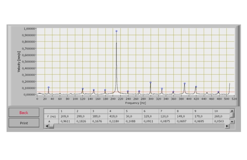Click frequency cell 389,0
Screen dimensions: 247x160
click(x=99, y=116)
